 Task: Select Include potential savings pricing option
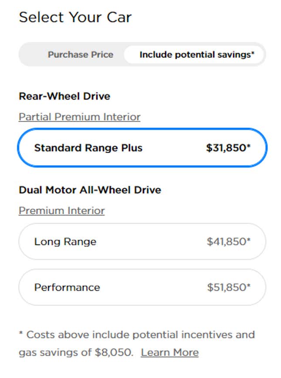pos(194,54)
